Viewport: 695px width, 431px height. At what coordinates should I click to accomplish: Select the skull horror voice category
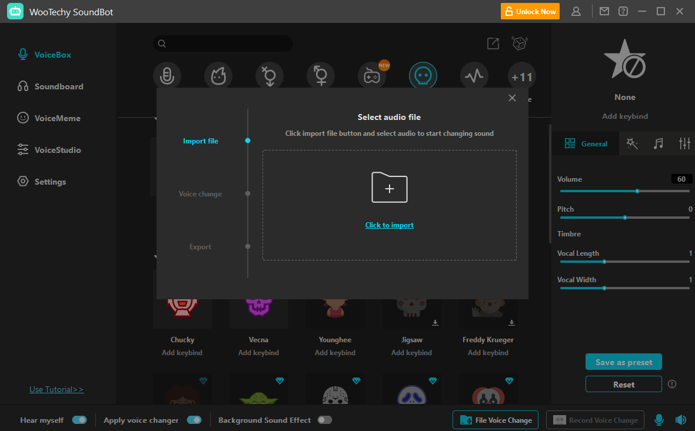point(423,76)
